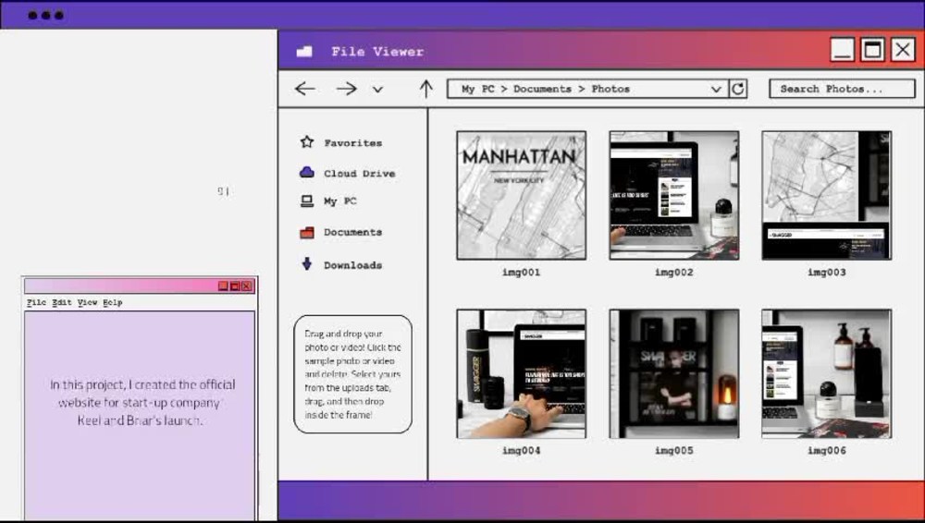This screenshot has height=523, width=925.
Task: Select the img004 file name label
Action: (521, 451)
